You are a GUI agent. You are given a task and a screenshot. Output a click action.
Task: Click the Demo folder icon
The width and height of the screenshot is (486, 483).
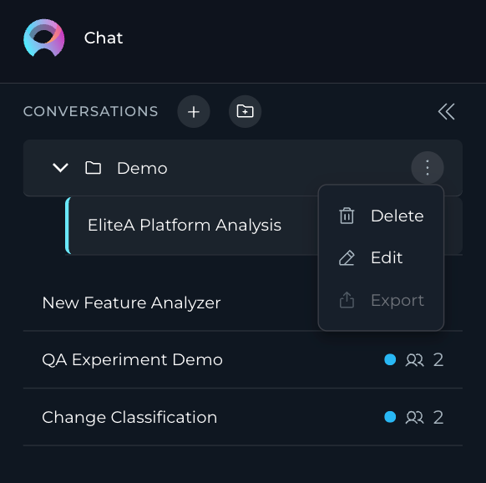click(93, 168)
